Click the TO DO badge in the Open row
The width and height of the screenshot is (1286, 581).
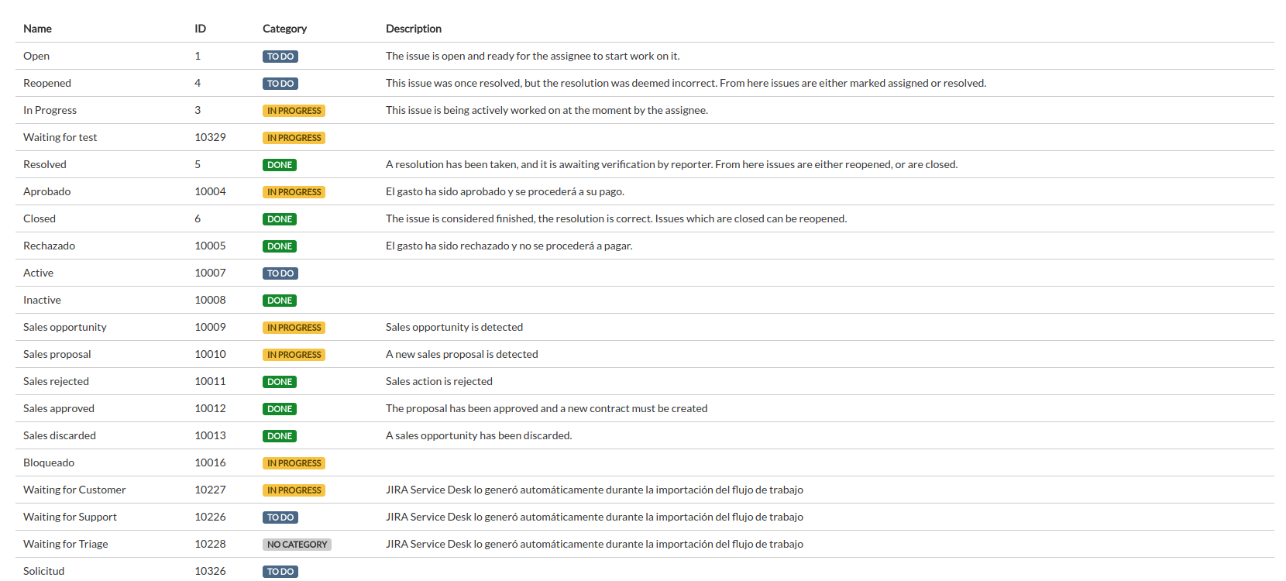[x=280, y=57]
